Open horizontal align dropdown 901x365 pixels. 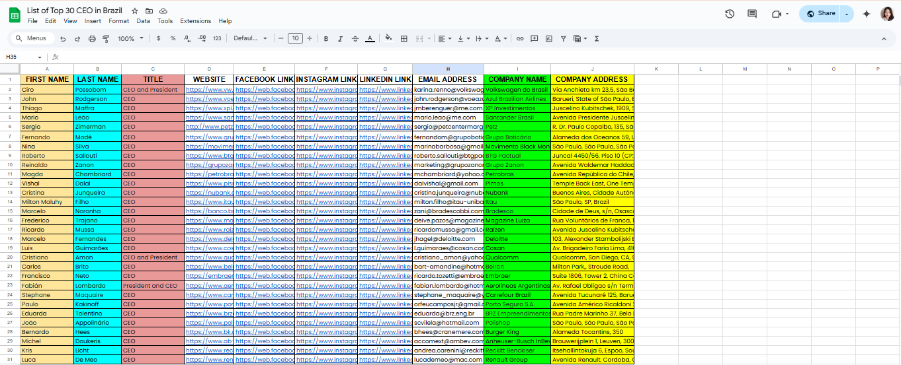[444, 39]
